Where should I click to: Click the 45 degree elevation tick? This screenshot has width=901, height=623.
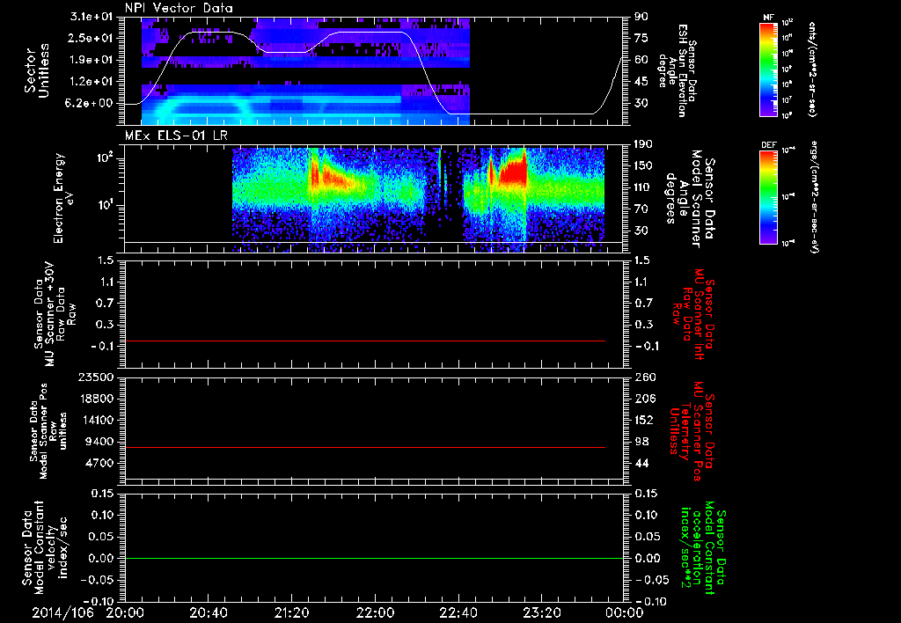[x=641, y=82]
